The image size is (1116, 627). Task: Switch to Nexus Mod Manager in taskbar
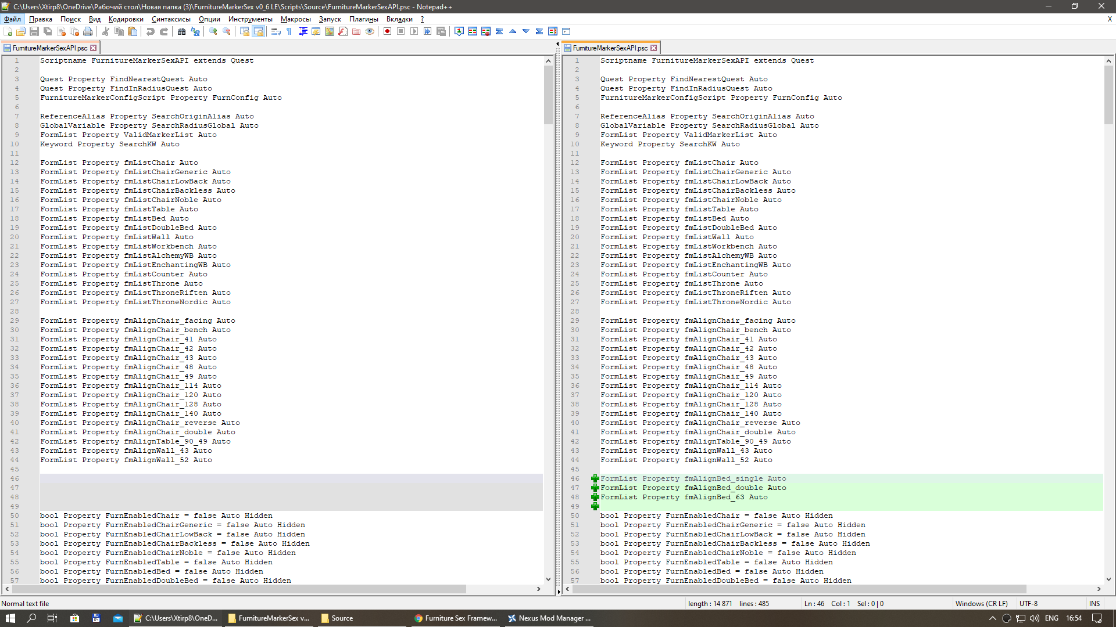pyautogui.click(x=550, y=618)
